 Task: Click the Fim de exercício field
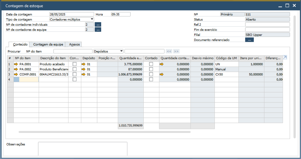click(267, 30)
